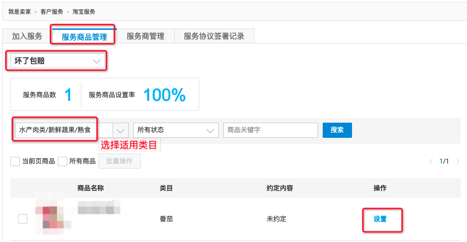Click 设置 link for 番茄 product

click(380, 219)
